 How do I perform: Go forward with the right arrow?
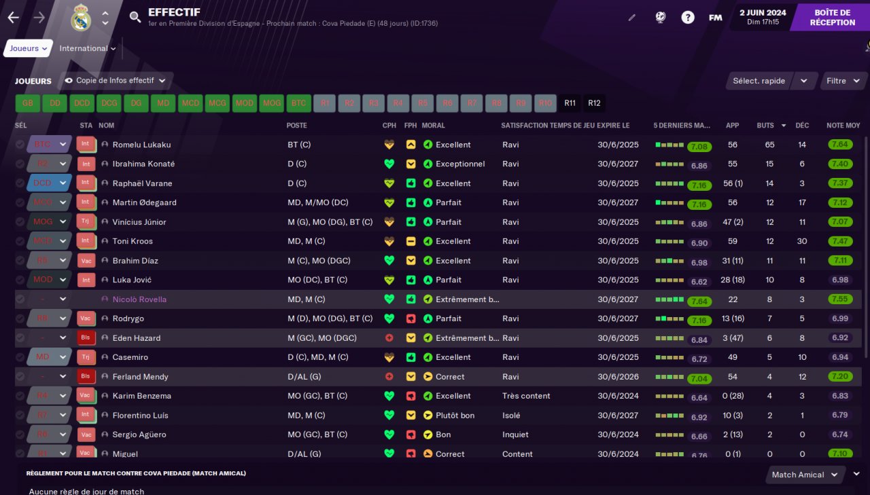coord(39,18)
